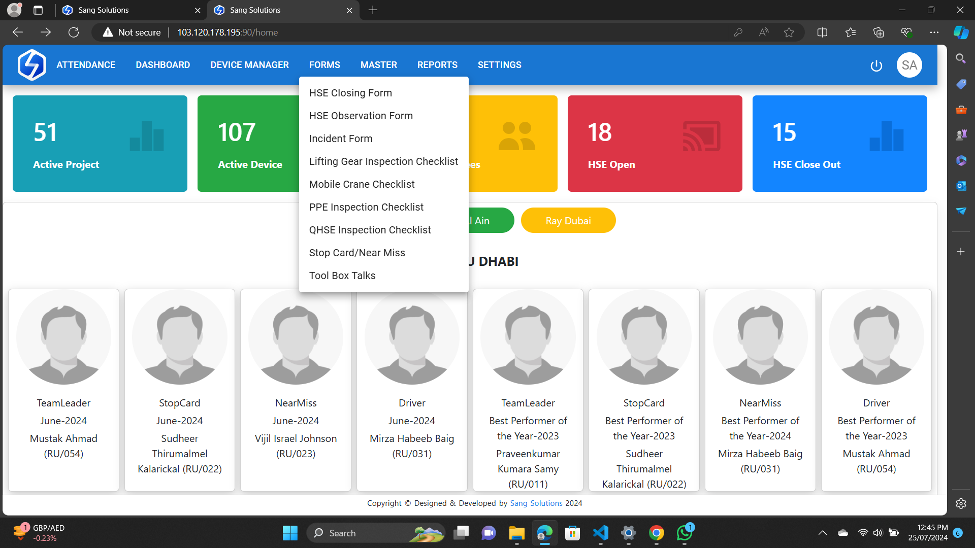Click the power logout icon
The height and width of the screenshot is (548, 975).
point(876,65)
